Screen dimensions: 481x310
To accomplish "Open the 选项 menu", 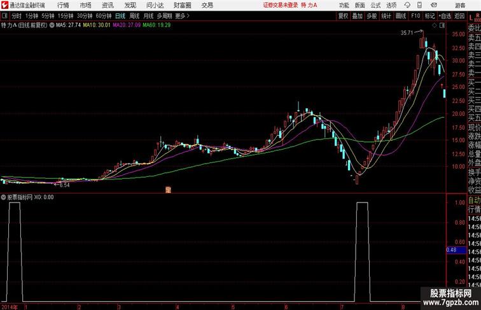I will [x=391, y=5].
